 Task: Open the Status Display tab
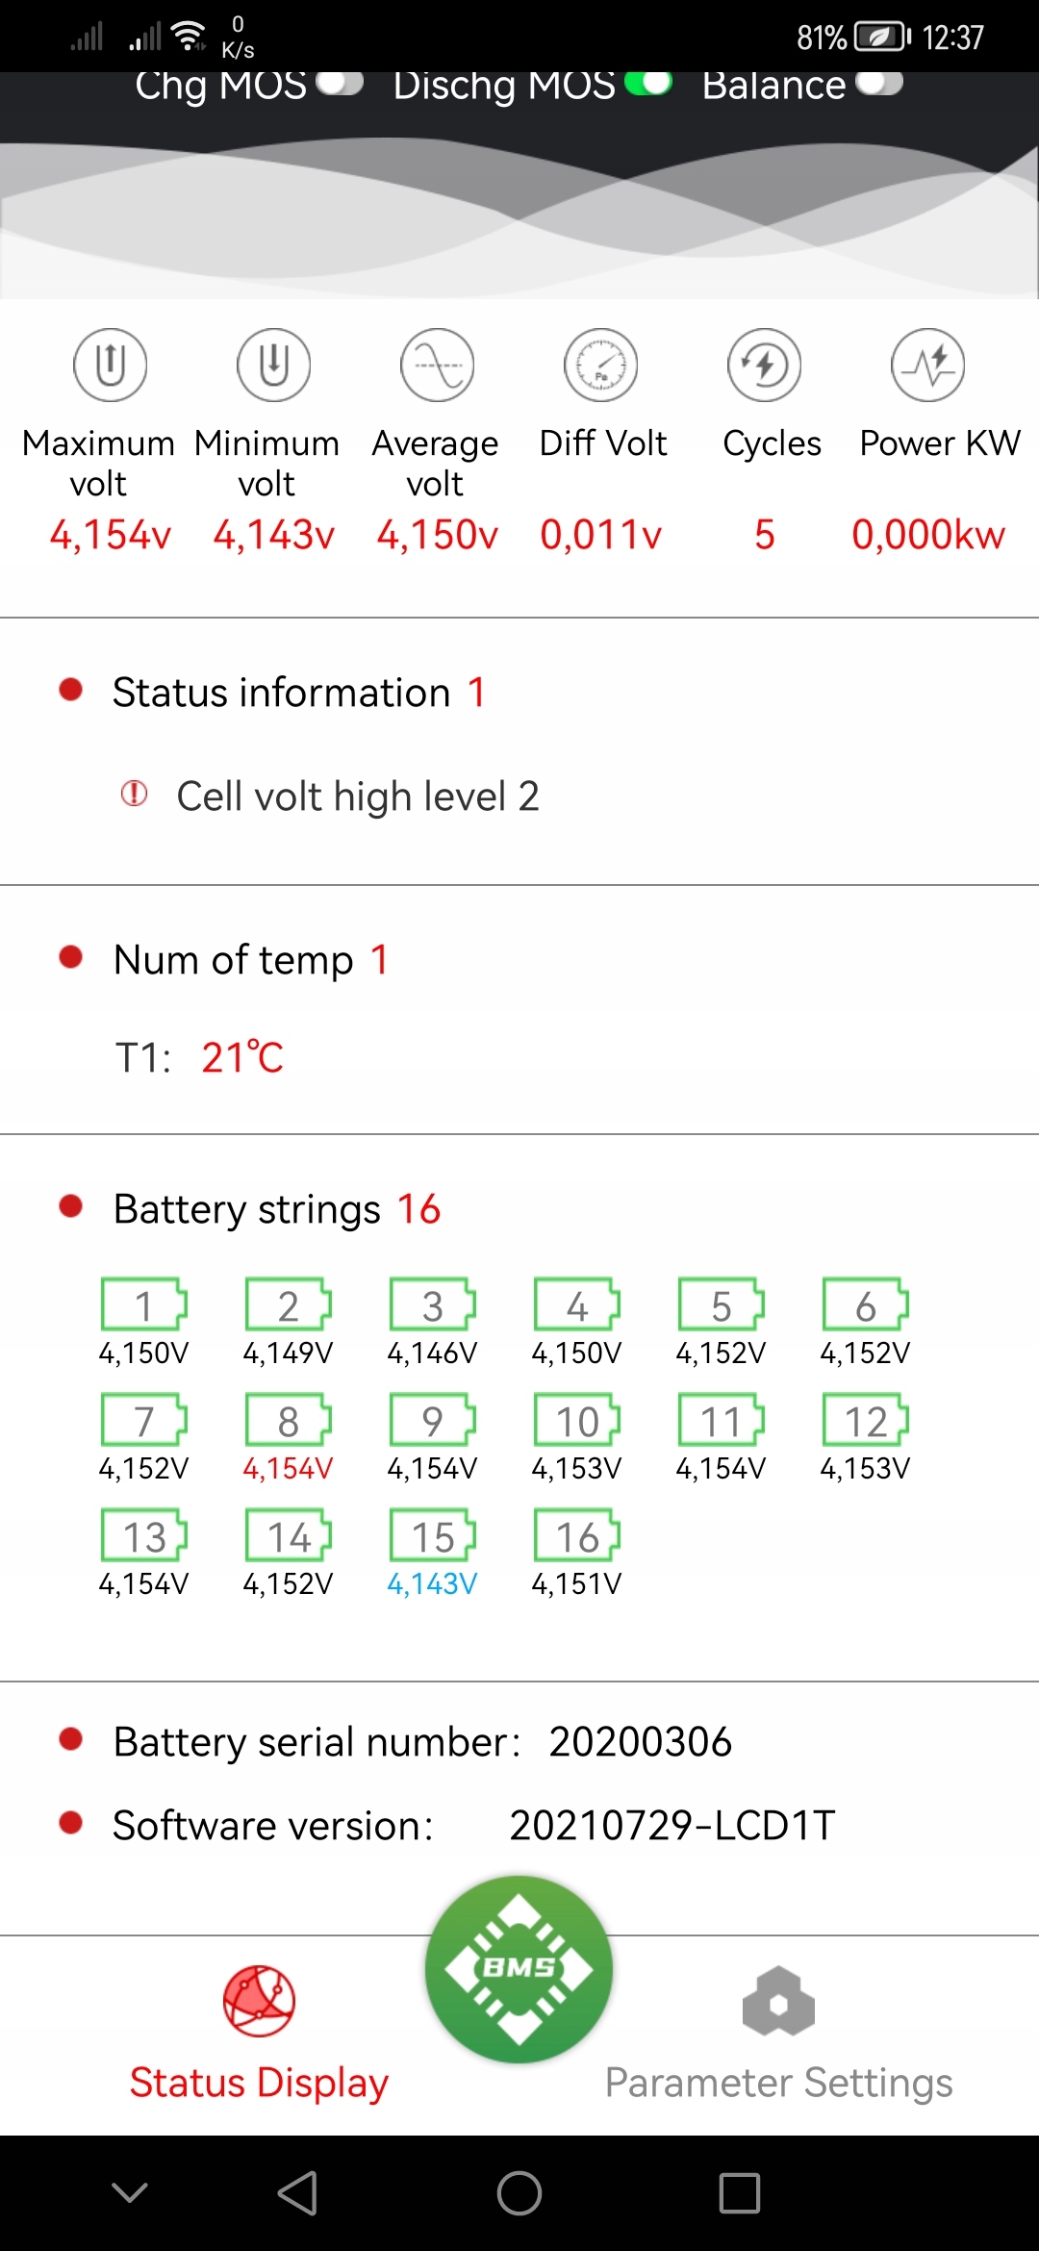(259, 2030)
